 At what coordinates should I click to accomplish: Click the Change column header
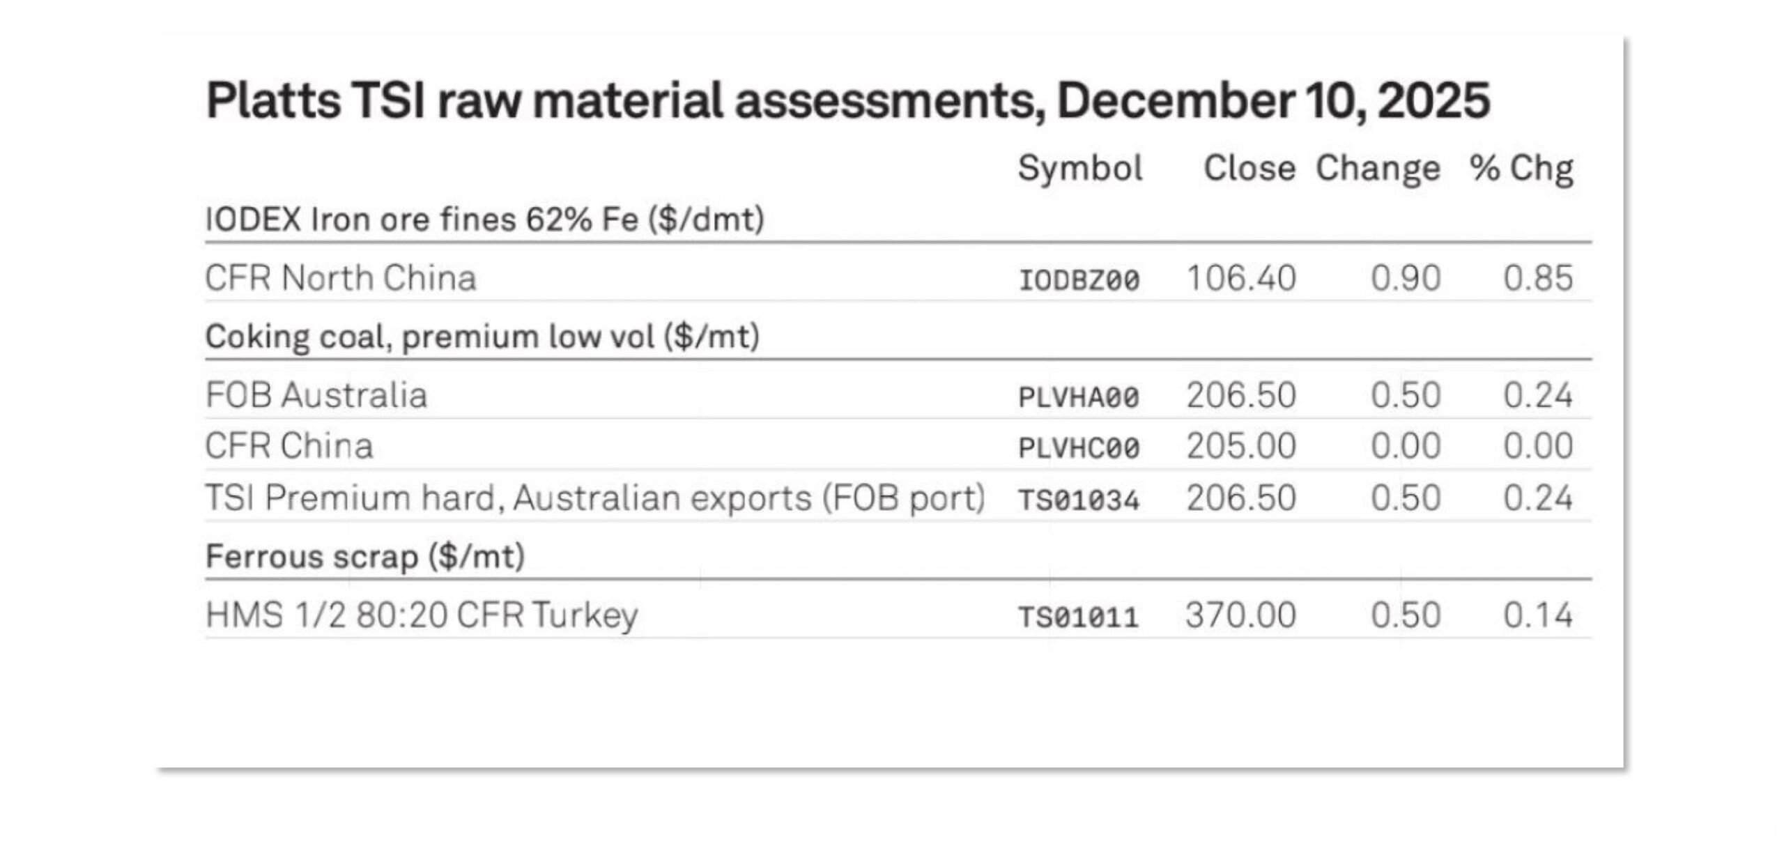tap(1377, 168)
